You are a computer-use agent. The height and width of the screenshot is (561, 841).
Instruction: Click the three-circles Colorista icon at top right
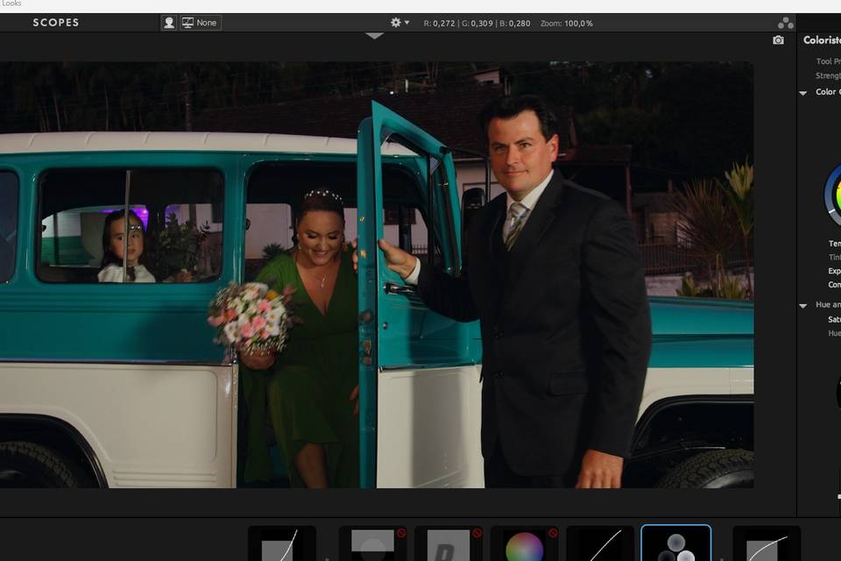786,23
